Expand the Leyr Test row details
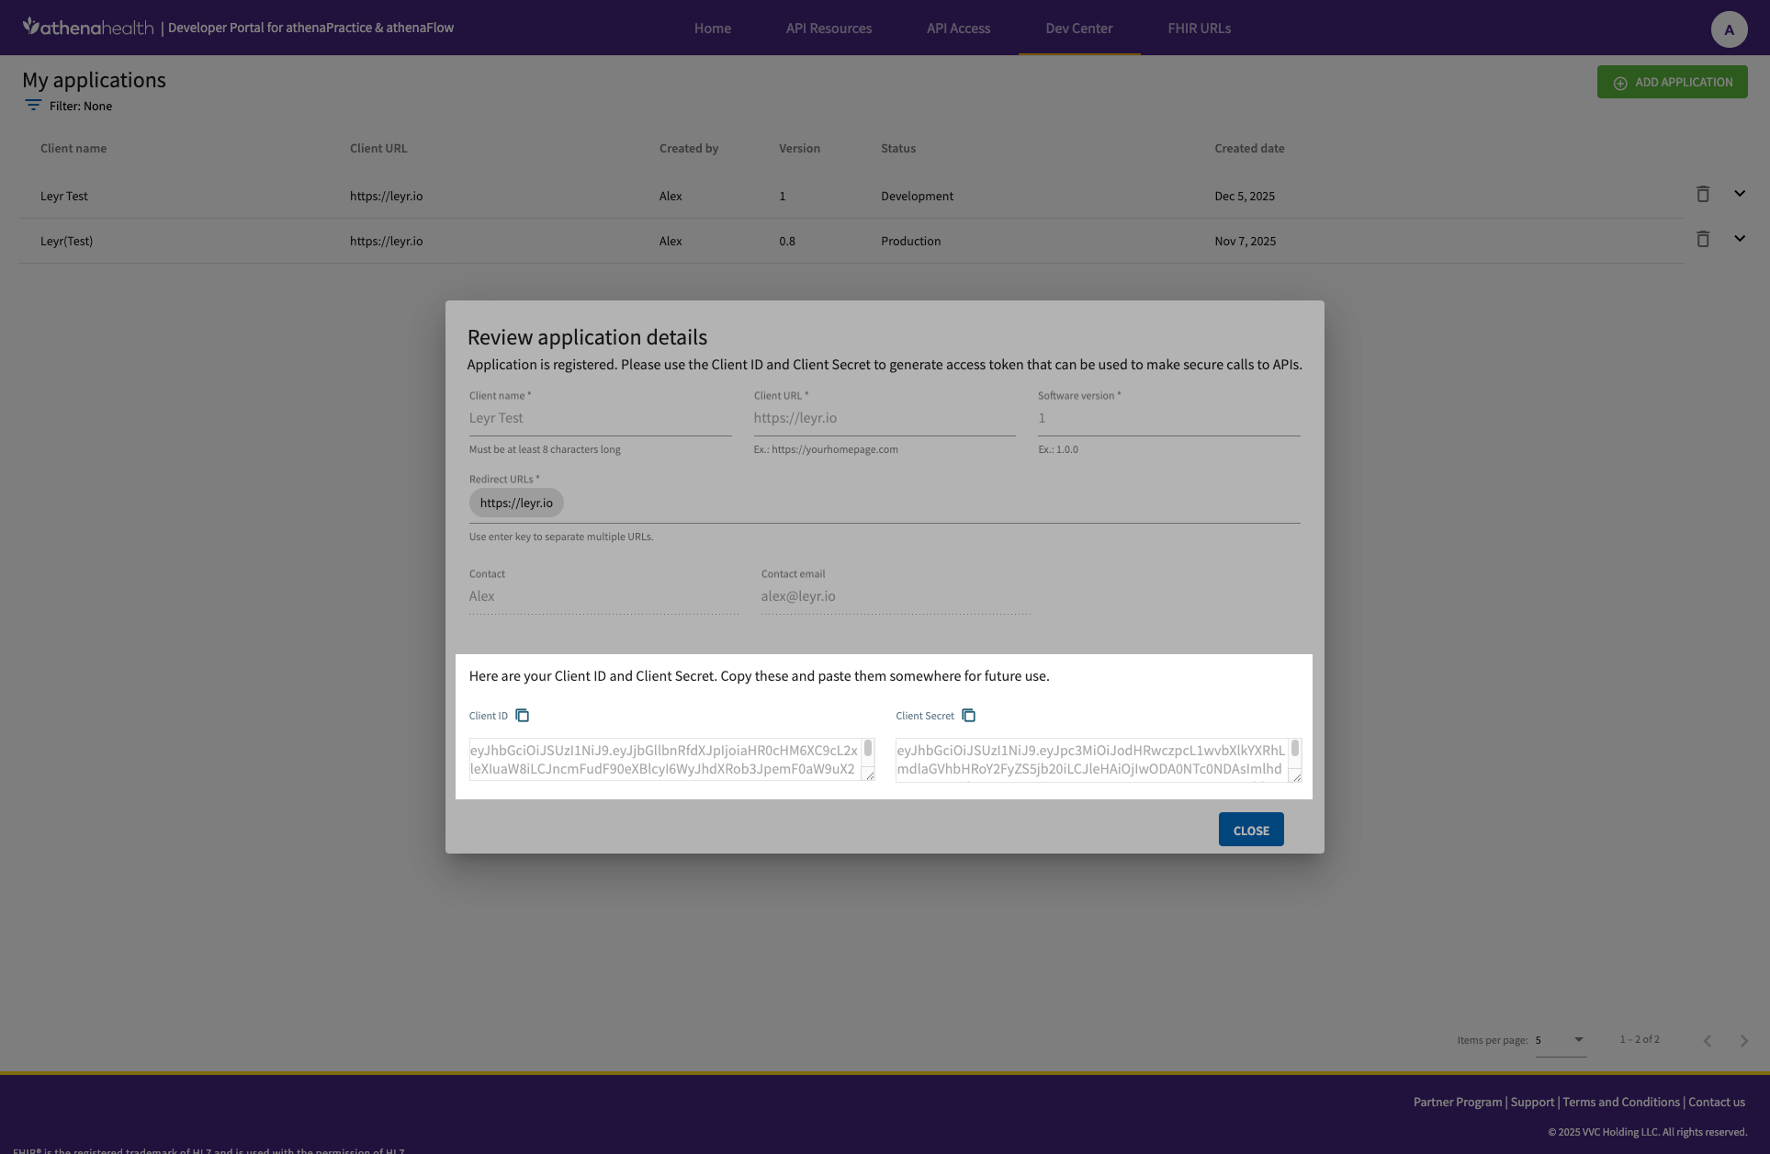 [x=1739, y=194]
